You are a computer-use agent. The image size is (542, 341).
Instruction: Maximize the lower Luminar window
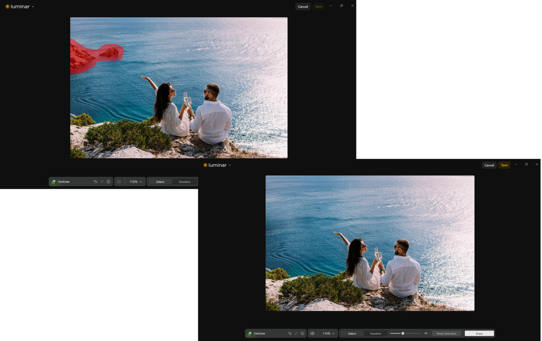pos(526,165)
